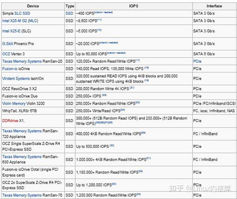Screen dimensions: 237x199
Task: Open the Virident Systems link
Action: click(x=16, y=79)
